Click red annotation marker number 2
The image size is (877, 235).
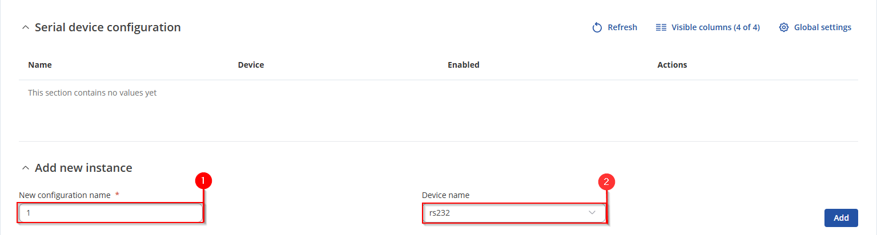606,182
